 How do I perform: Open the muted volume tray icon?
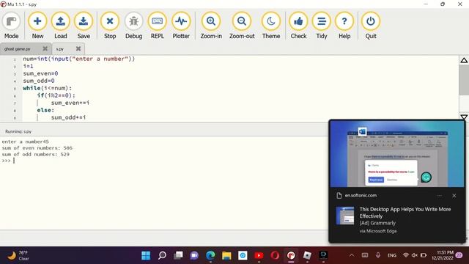pos(415,255)
